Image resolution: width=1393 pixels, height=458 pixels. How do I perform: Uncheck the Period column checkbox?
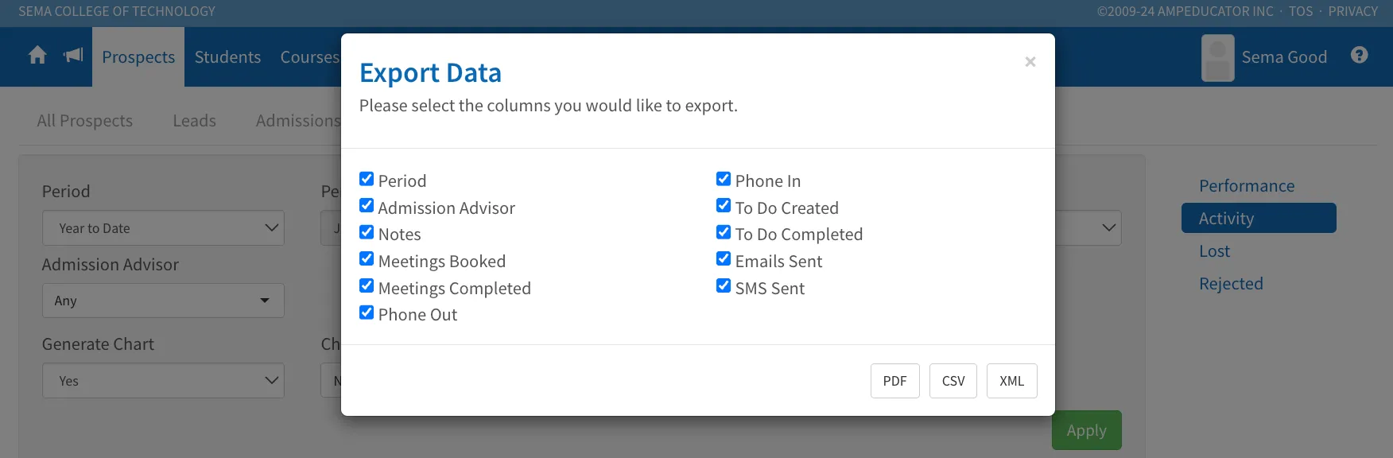coord(367,179)
